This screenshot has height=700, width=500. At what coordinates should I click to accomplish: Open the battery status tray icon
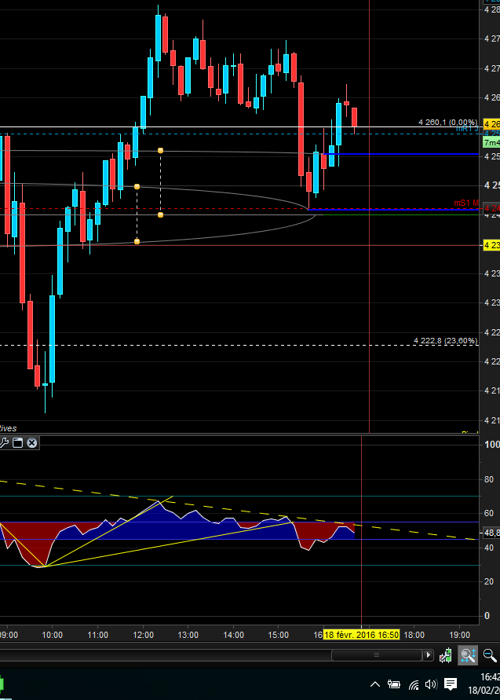(x=394, y=684)
